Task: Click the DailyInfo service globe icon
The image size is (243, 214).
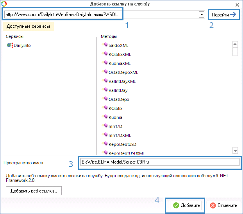Action: (10, 45)
